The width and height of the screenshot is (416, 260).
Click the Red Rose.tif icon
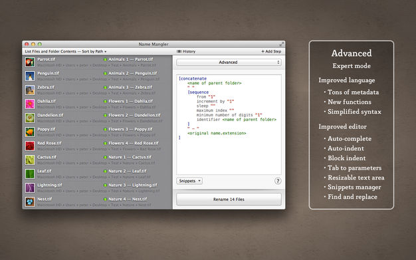pyautogui.click(x=30, y=146)
